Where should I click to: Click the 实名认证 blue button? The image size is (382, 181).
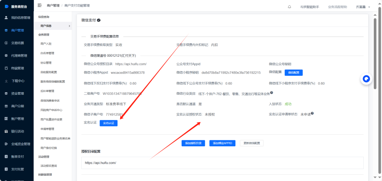coord(109,123)
